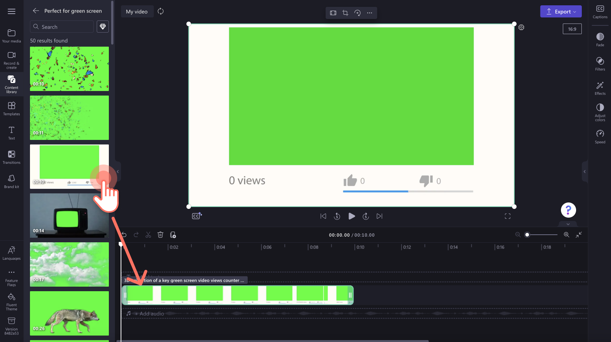The width and height of the screenshot is (611, 342).
Task: Select the retro TV green screen thumbnail
Action: pyautogui.click(x=69, y=215)
